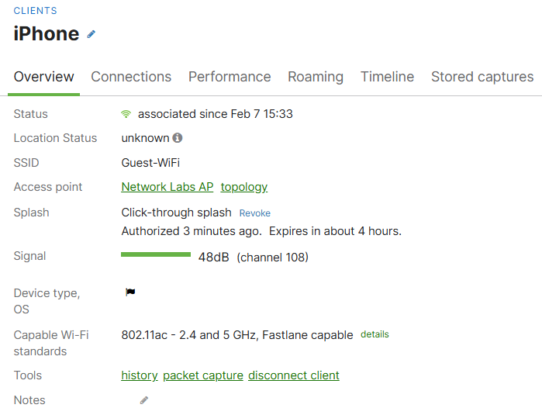View the Timeline tab

point(387,77)
